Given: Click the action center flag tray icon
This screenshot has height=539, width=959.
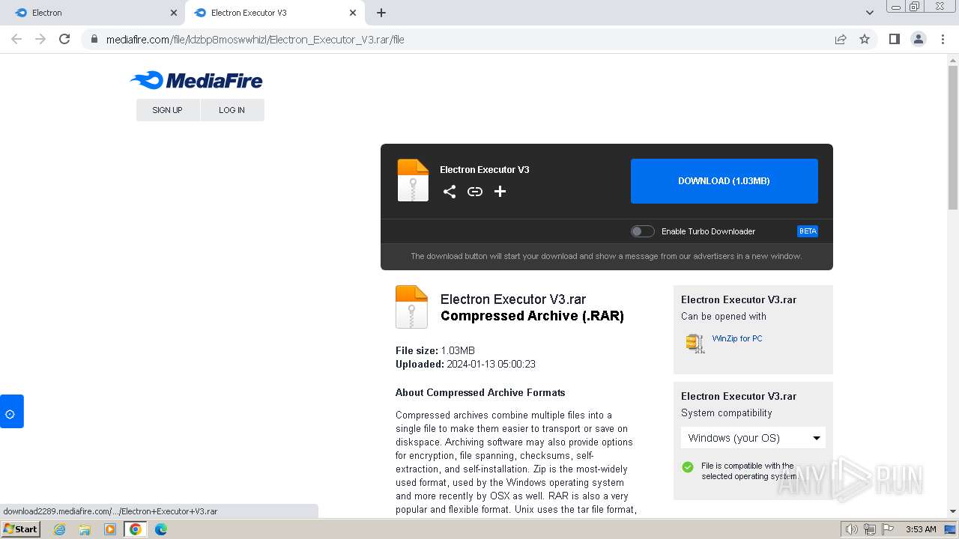Looking at the screenshot, I should click(x=887, y=529).
